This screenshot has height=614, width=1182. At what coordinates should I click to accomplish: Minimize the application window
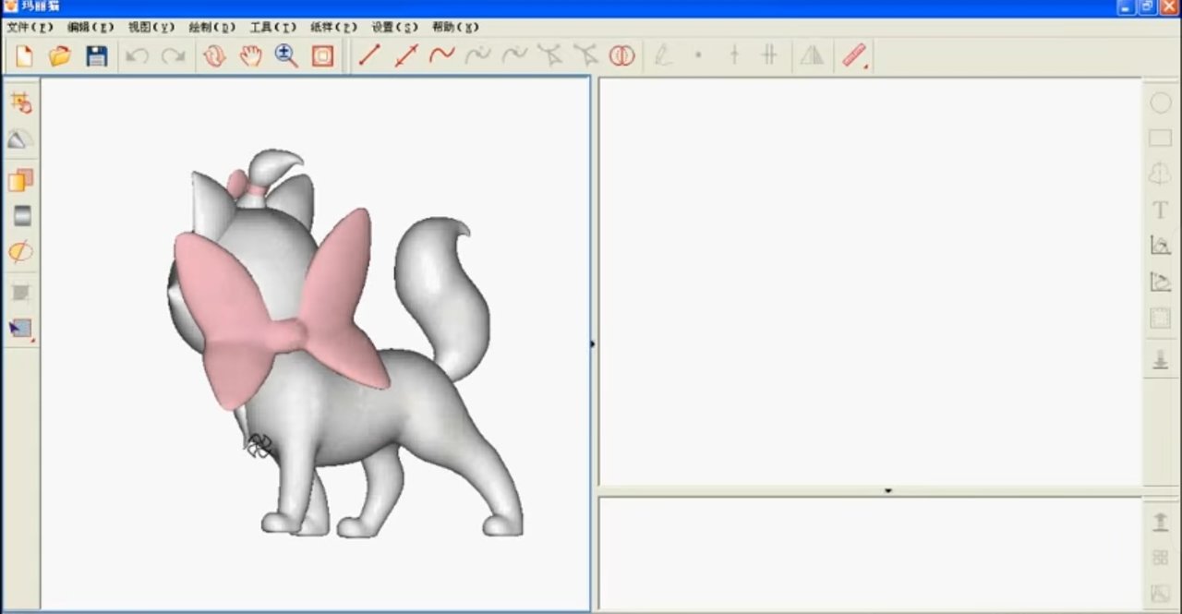click(x=1126, y=7)
